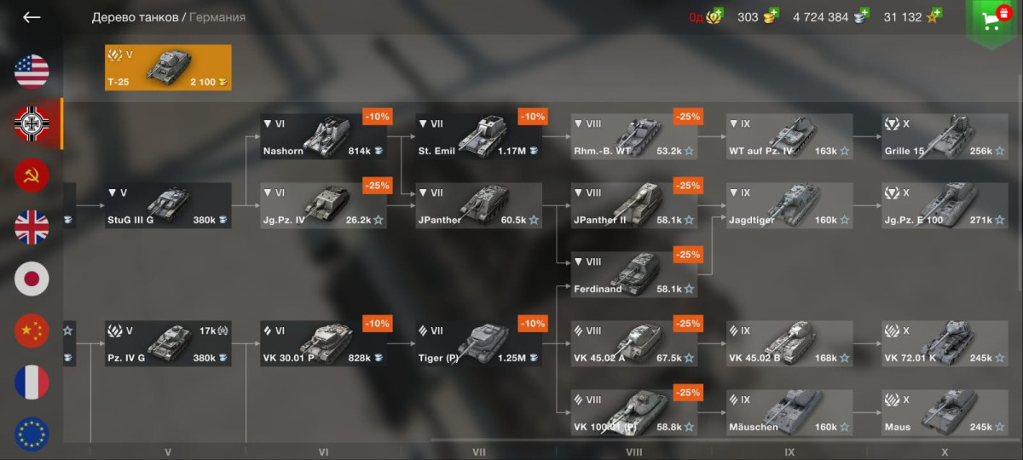
Task: Open the Tiger (P) tank node
Action: [x=479, y=343]
